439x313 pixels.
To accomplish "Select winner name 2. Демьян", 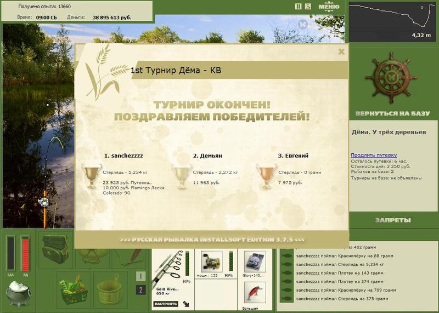I will 207,155.
